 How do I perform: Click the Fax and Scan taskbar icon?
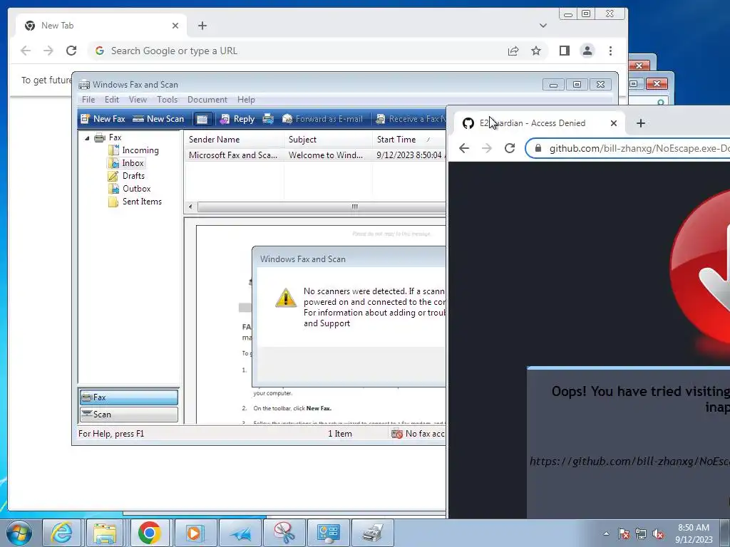click(372, 533)
